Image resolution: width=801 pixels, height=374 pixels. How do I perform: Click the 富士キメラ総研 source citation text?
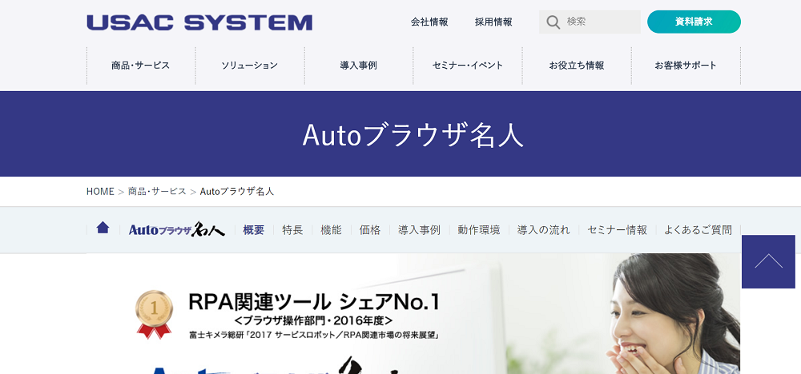pyautogui.click(x=315, y=336)
